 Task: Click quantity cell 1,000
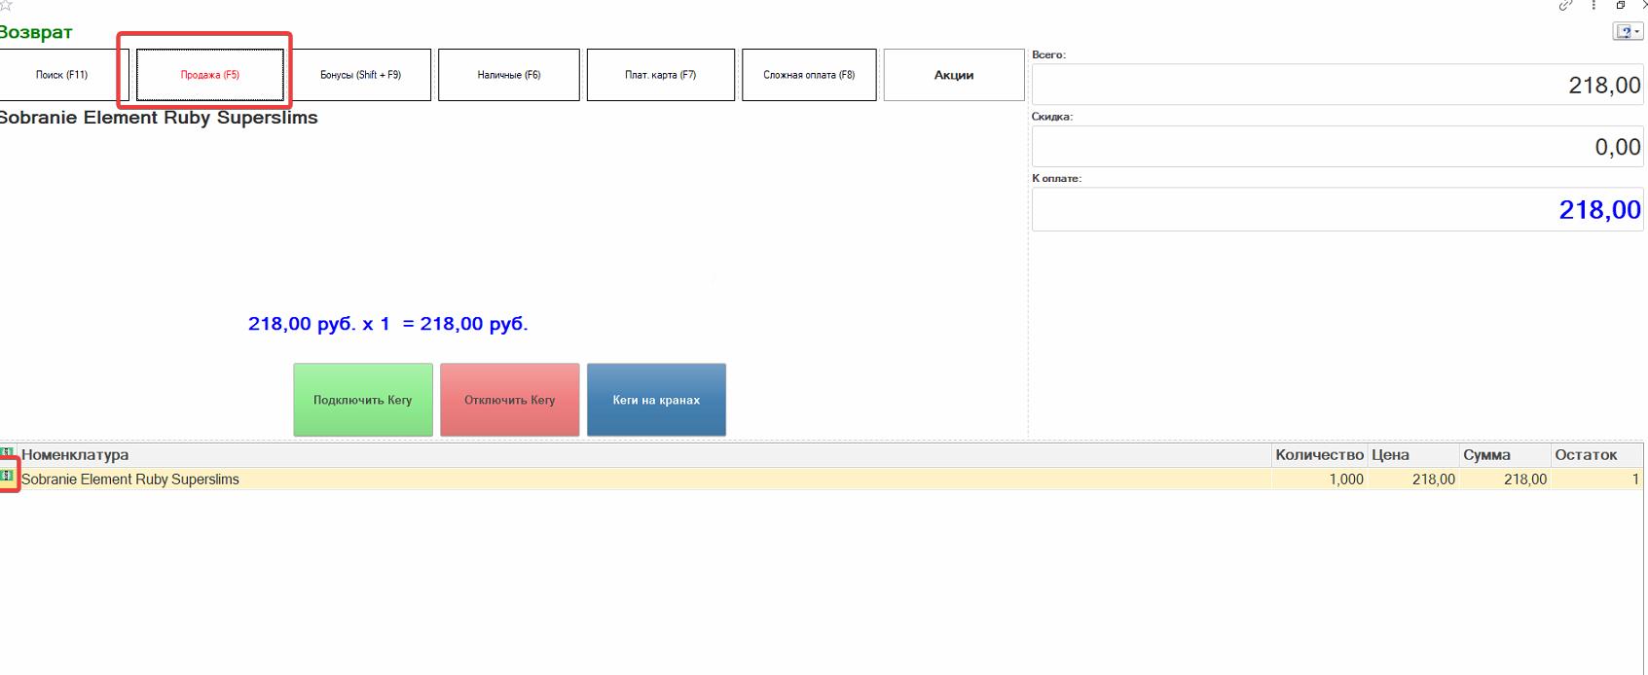[1320, 480]
